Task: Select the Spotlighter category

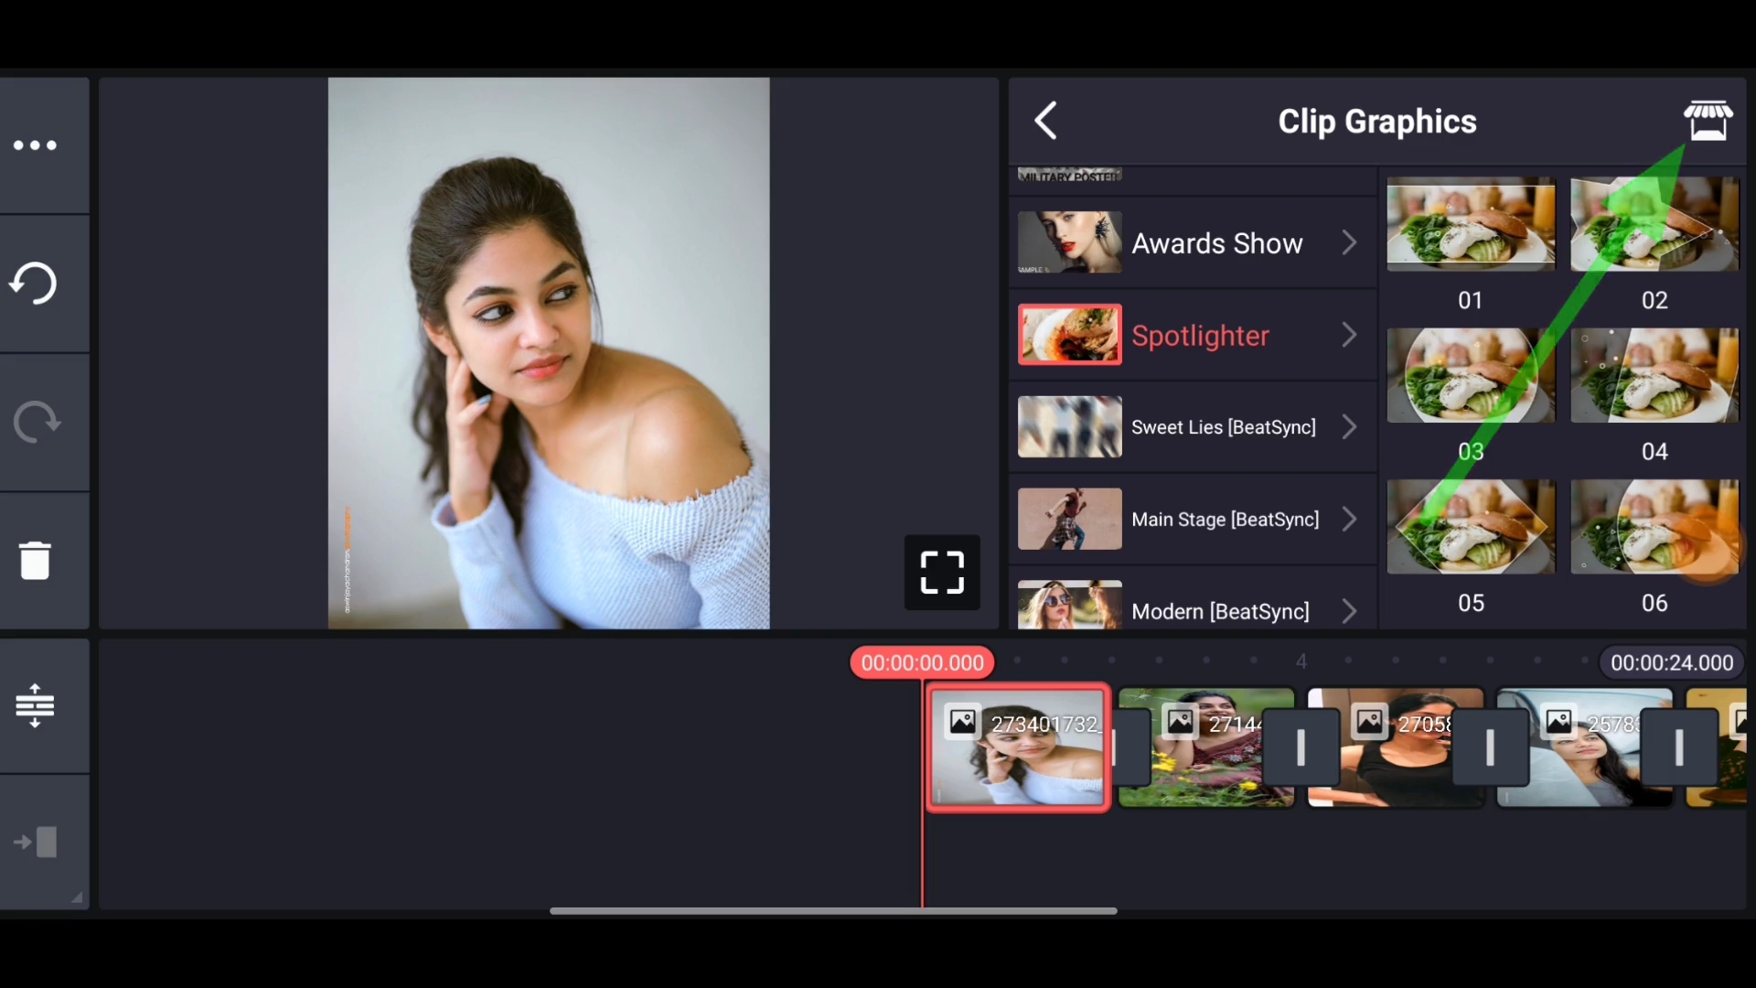Action: coord(1199,336)
